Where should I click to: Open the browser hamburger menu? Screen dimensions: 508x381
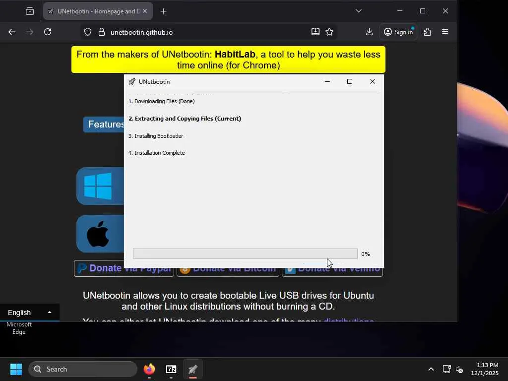point(445,32)
